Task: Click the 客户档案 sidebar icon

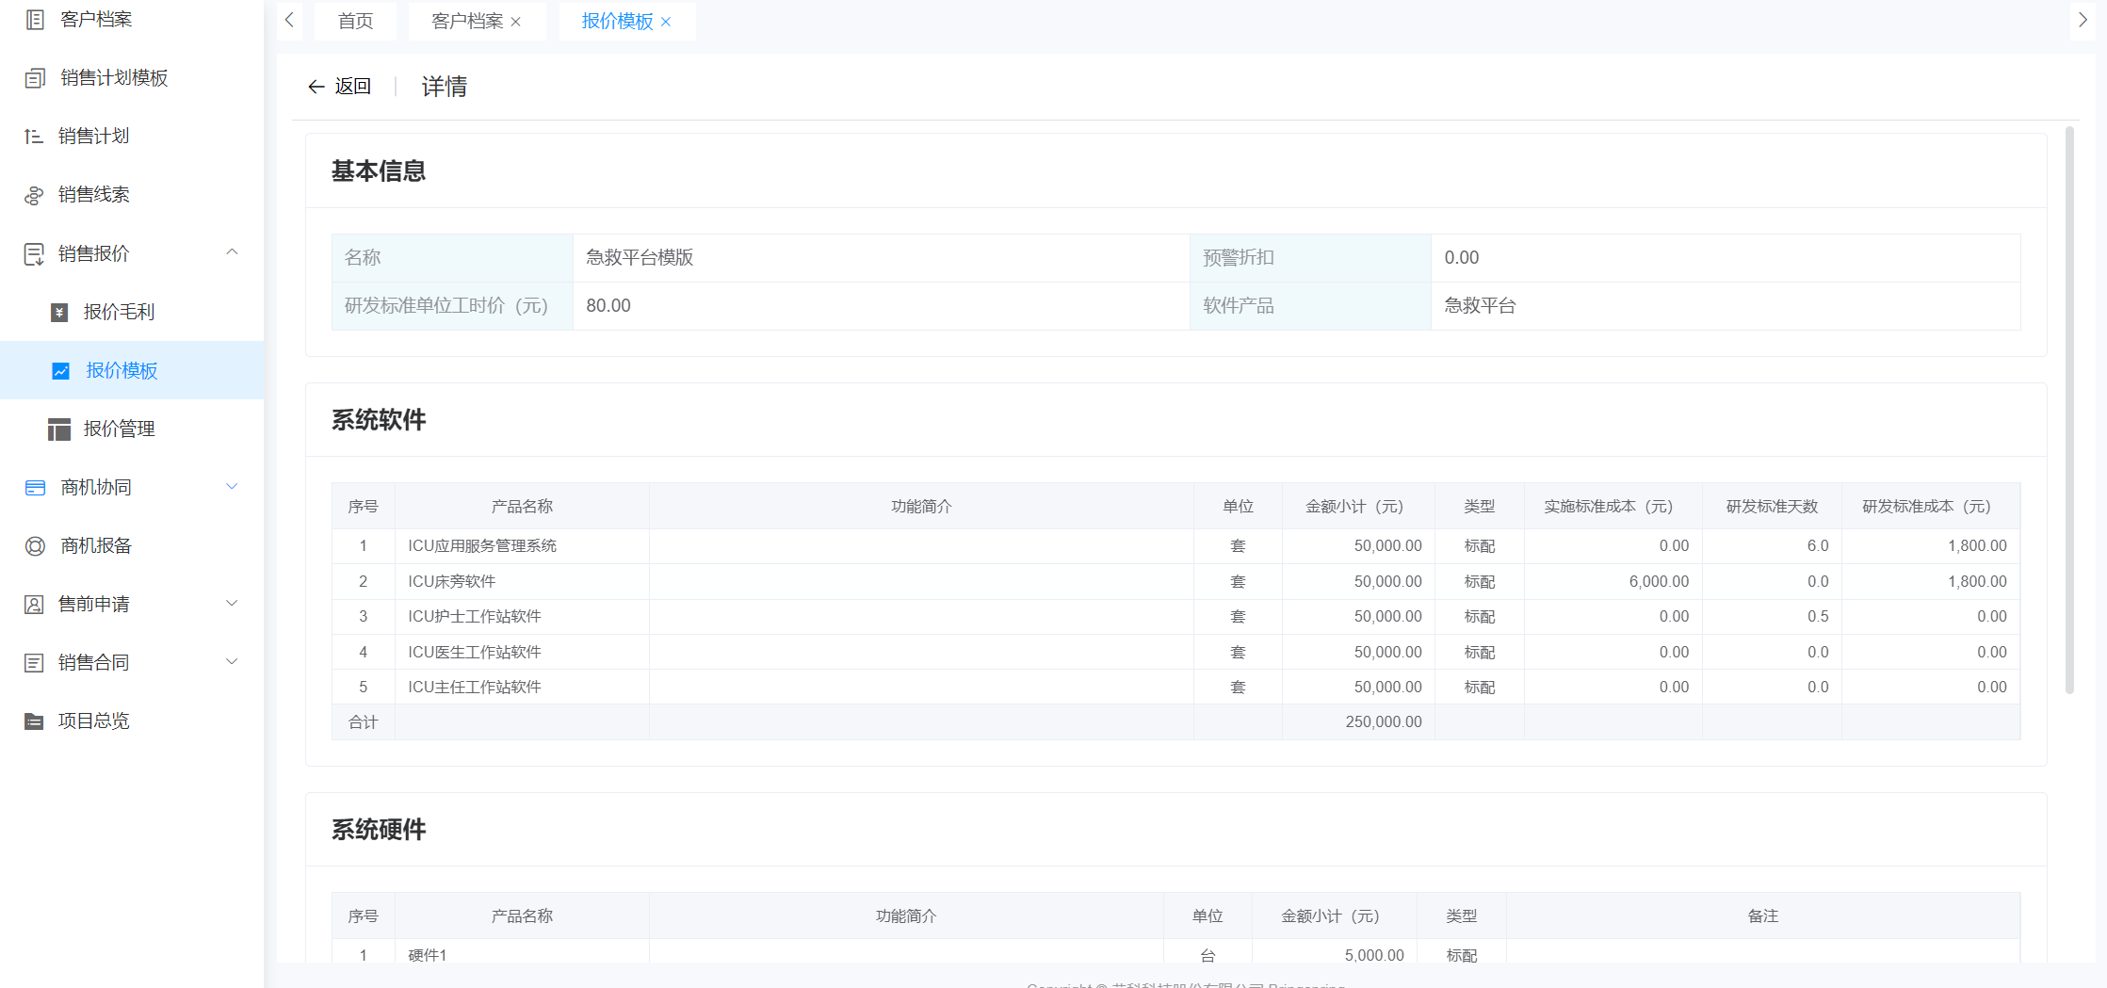Action: click(35, 19)
